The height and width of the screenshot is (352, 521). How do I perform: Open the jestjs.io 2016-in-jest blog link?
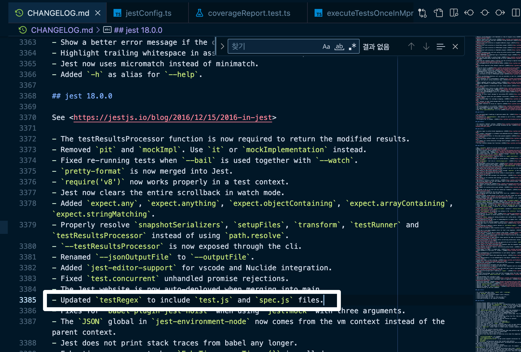click(x=173, y=118)
